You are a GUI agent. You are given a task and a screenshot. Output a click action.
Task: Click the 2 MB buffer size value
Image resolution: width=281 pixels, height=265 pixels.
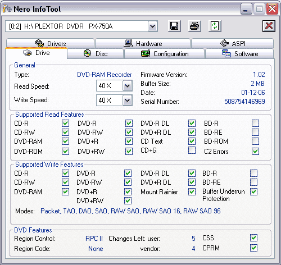click(x=257, y=84)
